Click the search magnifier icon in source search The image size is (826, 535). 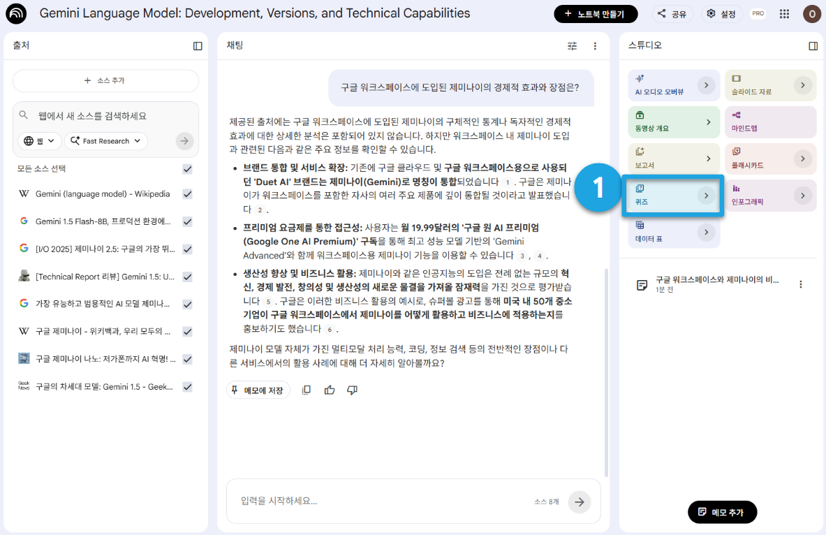(x=24, y=115)
